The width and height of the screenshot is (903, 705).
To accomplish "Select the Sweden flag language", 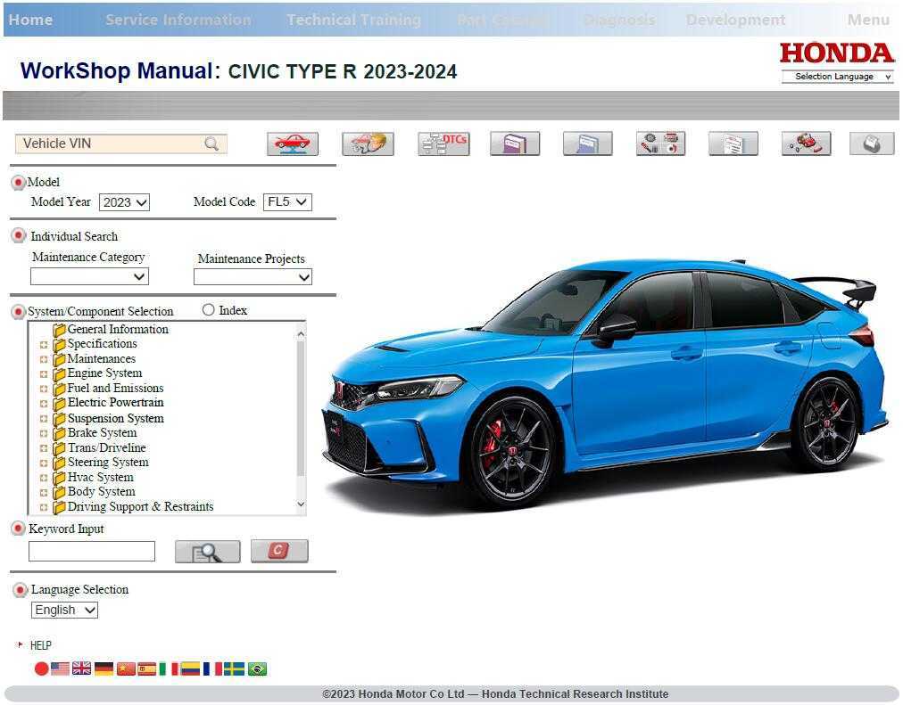I will tap(234, 668).
